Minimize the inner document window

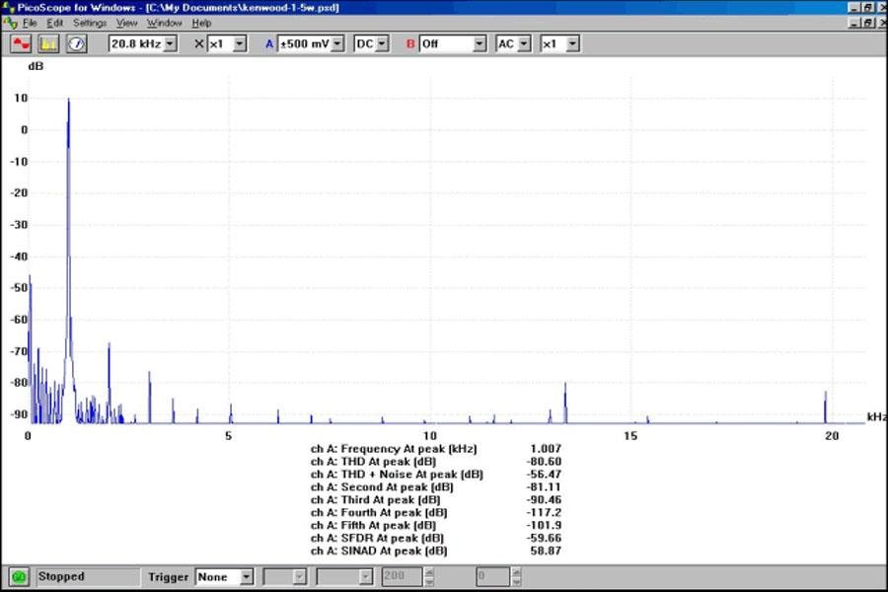tap(852, 23)
